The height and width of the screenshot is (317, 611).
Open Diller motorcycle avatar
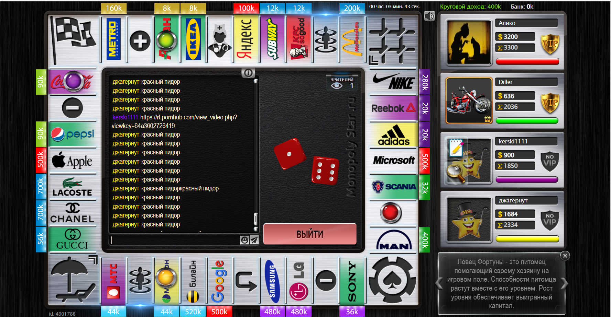469,101
